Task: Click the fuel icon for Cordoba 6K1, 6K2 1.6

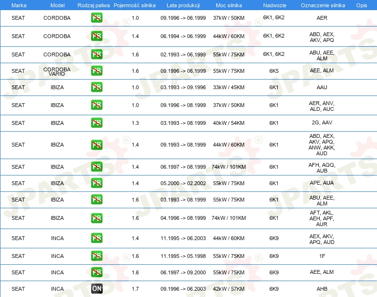Action: [96, 54]
